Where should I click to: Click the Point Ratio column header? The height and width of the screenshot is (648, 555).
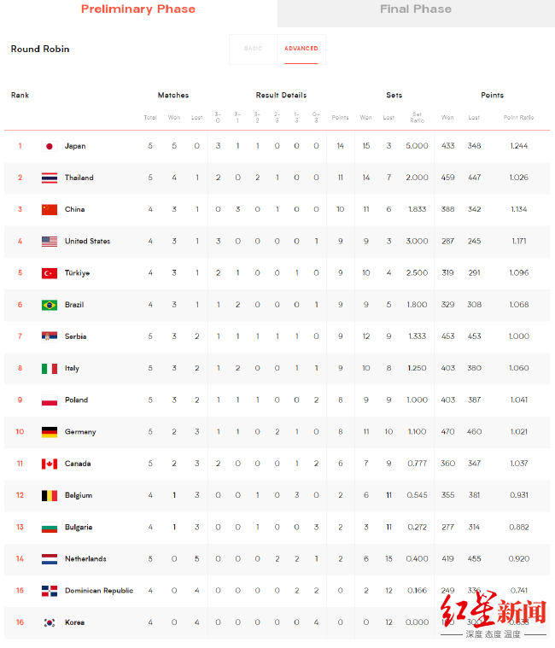(x=517, y=117)
